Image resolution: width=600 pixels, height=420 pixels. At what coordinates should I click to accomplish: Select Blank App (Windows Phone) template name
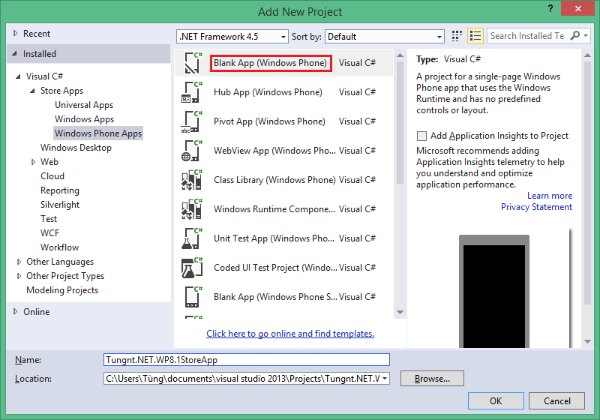point(270,63)
